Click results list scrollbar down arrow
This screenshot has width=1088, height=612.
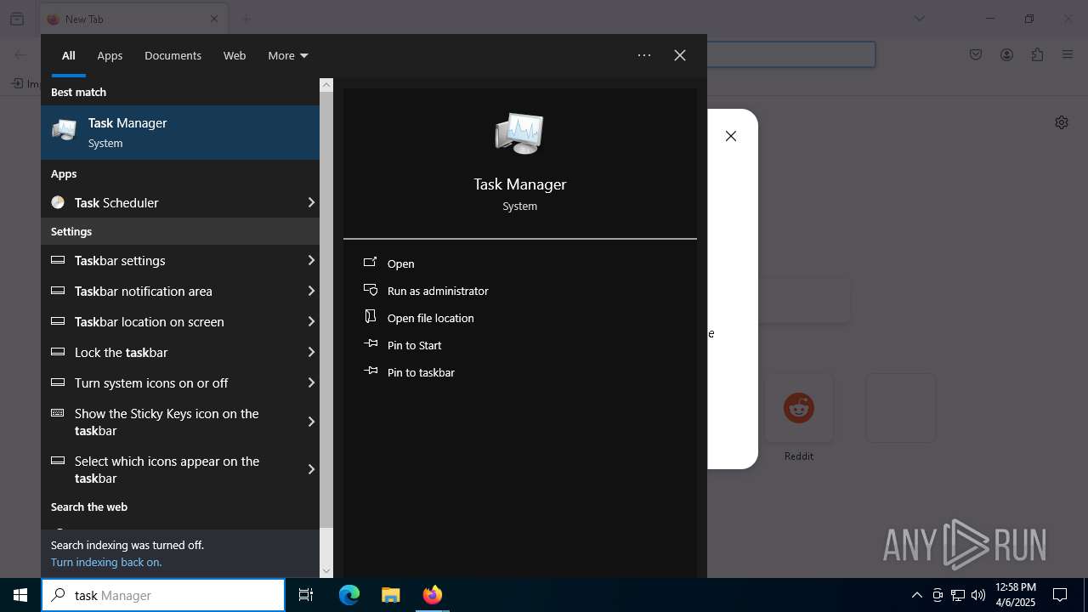pyautogui.click(x=326, y=571)
